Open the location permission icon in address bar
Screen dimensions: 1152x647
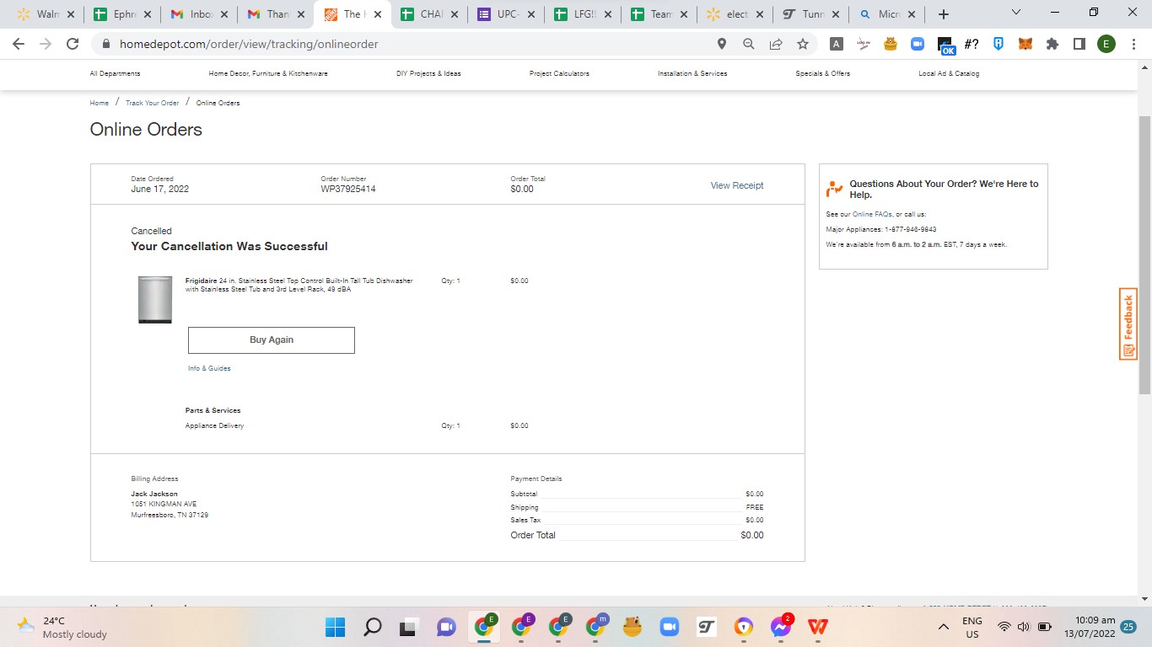coord(722,44)
